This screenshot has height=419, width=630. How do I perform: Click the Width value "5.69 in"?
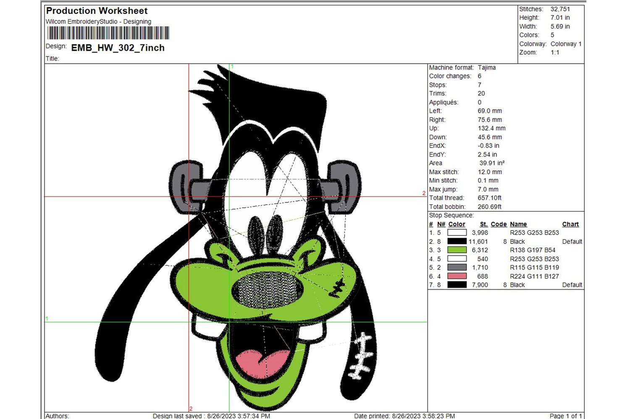(x=560, y=26)
